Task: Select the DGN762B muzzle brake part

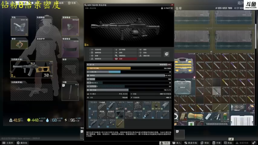Action: tap(93, 124)
